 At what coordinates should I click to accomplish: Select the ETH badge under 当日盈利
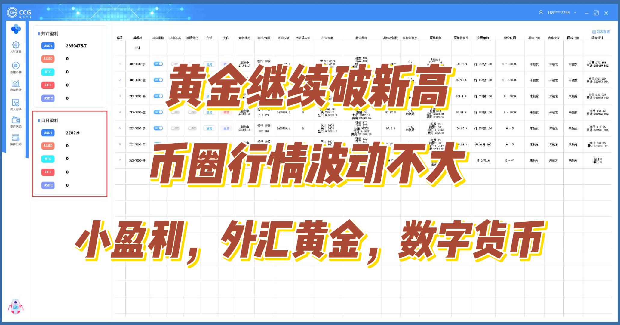click(48, 172)
